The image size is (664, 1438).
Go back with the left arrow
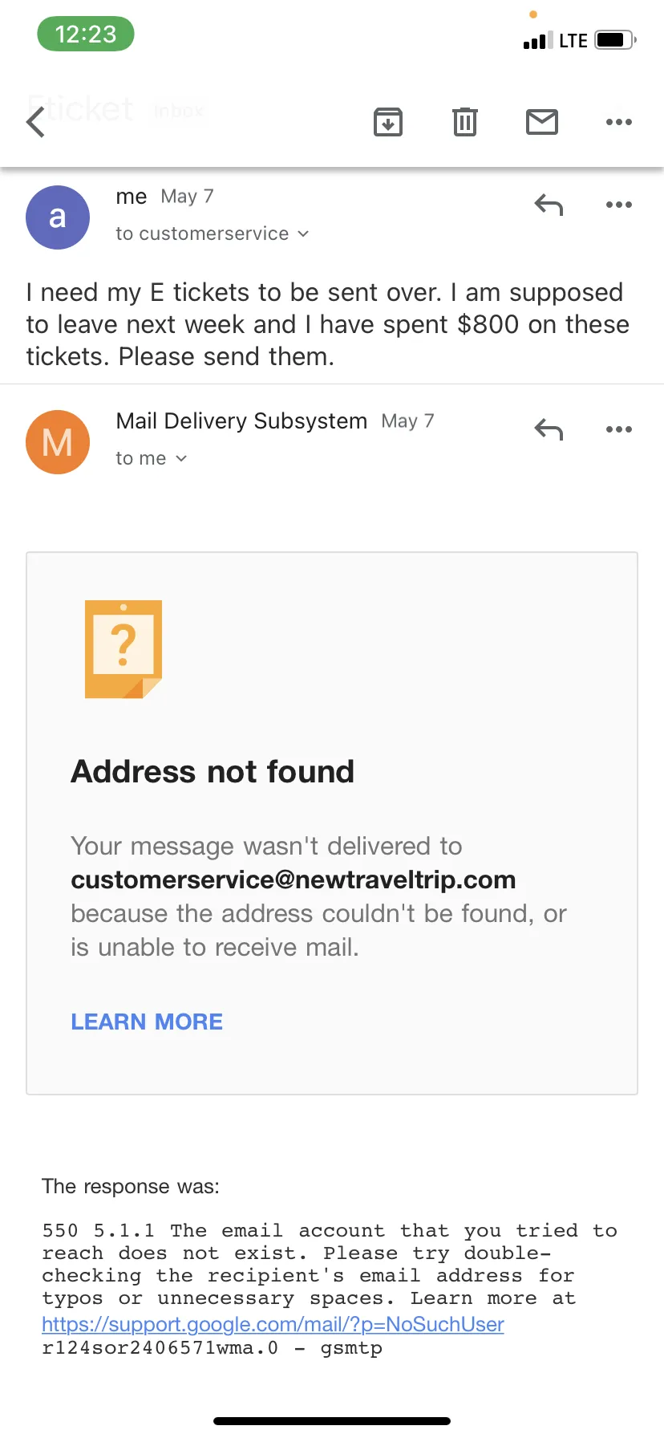click(x=35, y=123)
